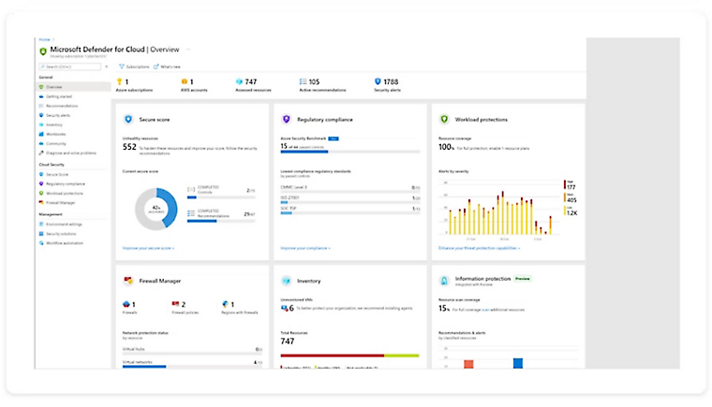Click the Inventory card cube icon
The height and width of the screenshot is (407, 712).
click(286, 280)
